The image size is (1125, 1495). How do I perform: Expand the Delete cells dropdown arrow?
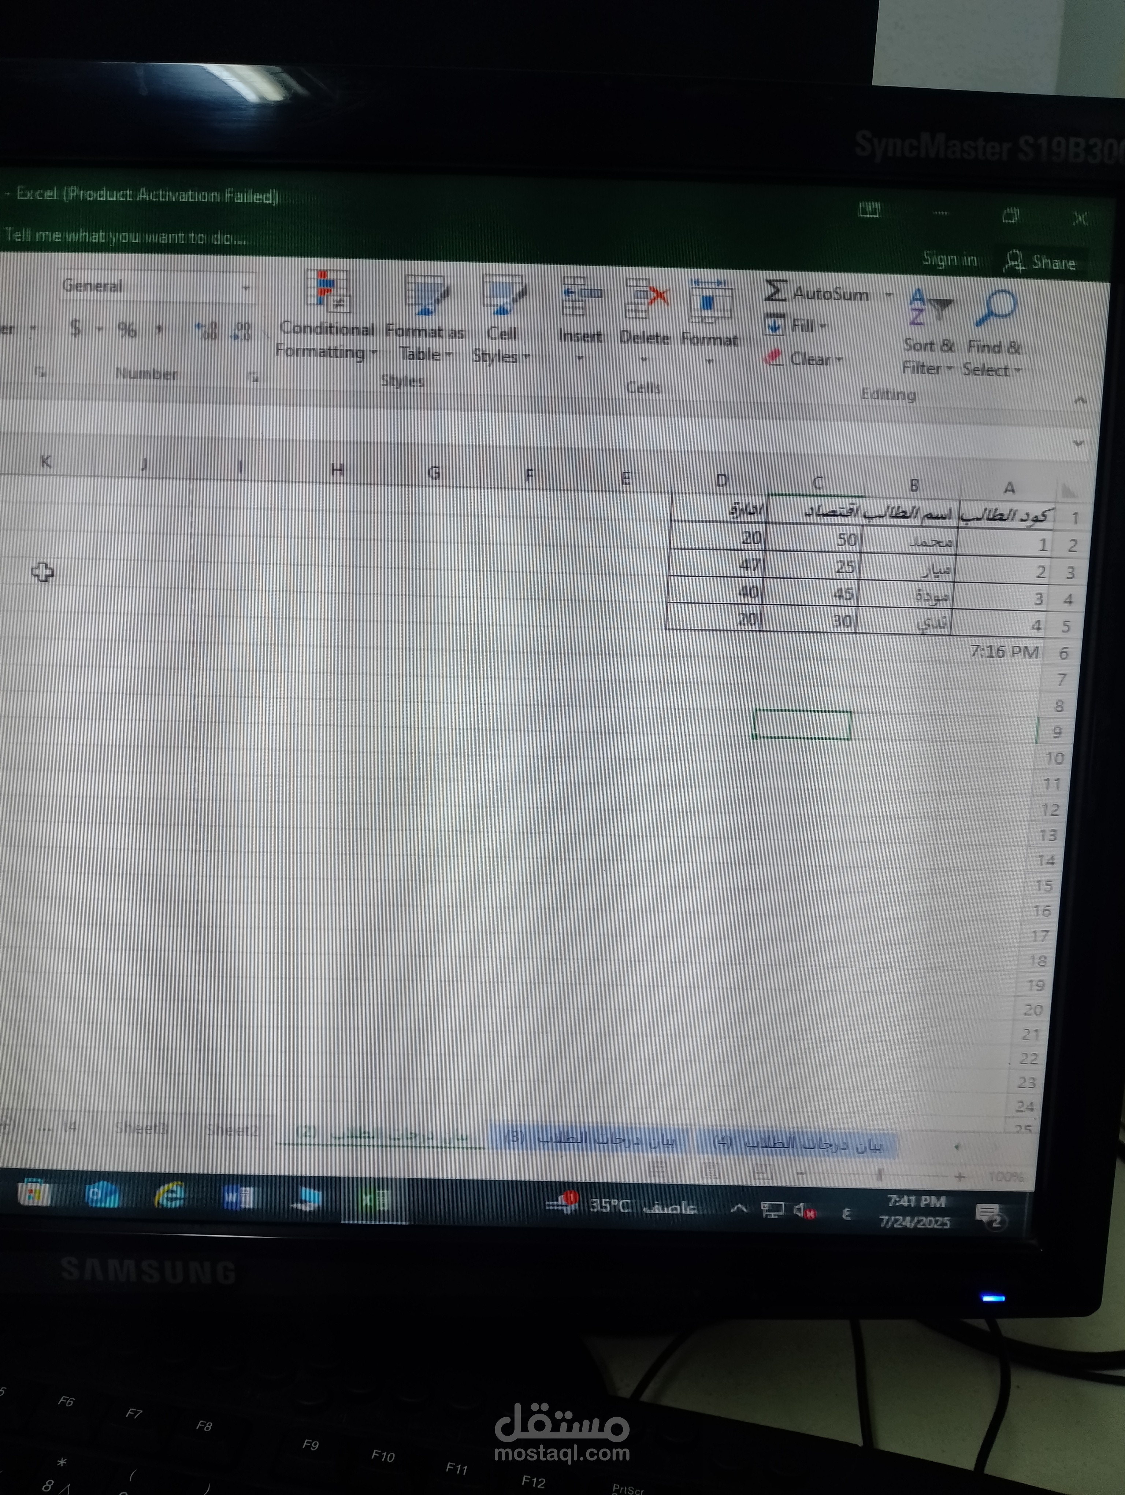point(643,359)
